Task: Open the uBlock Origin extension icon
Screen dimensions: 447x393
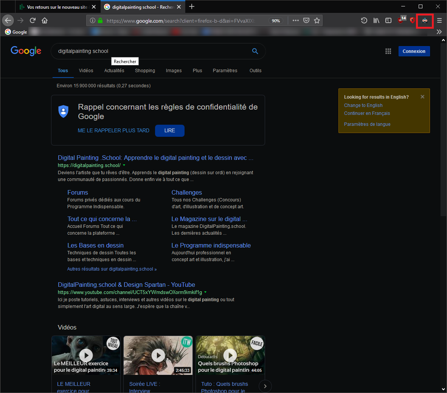Action: pyautogui.click(x=400, y=20)
